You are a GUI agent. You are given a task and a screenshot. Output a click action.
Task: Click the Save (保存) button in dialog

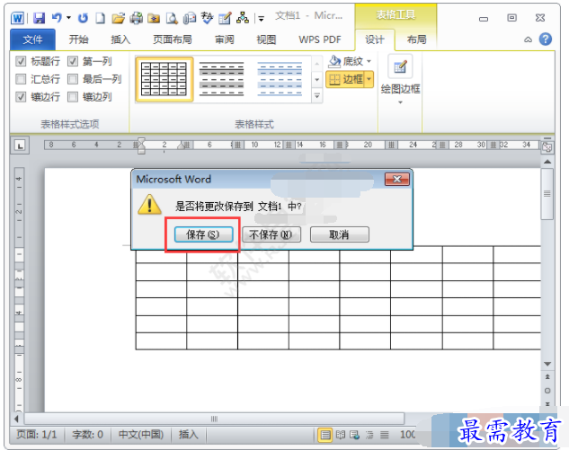(203, 234)
